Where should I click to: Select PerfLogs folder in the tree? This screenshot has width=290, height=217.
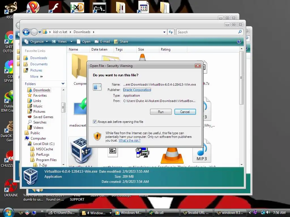[x=42, y=155]
